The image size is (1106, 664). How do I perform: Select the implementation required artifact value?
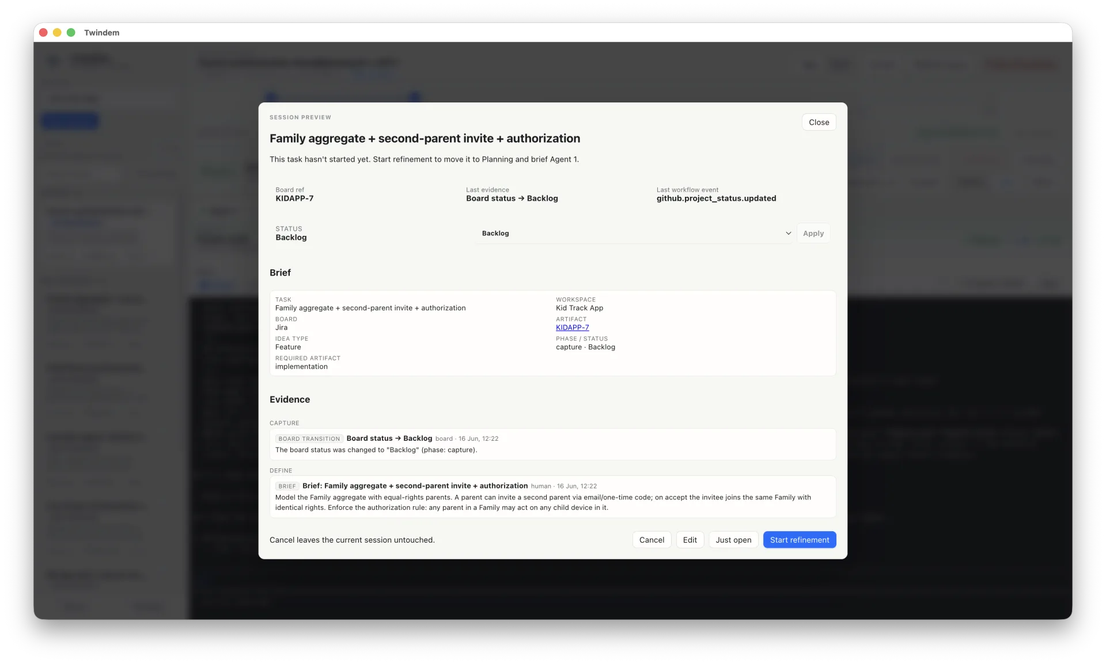click(x=301, y=367)
